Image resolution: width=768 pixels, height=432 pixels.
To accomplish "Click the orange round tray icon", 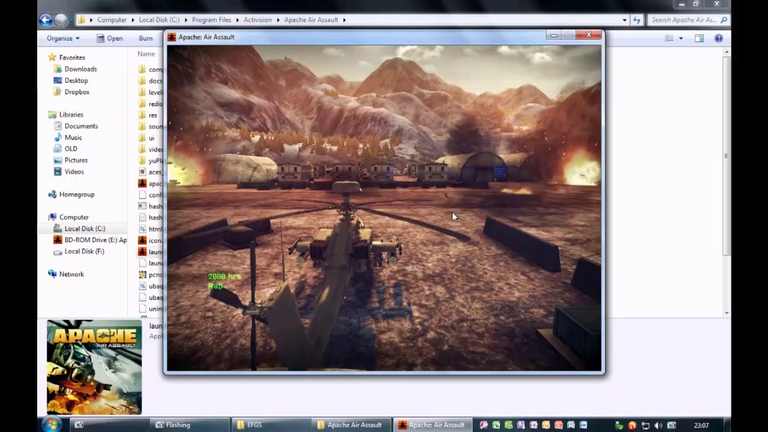I will [632, 425].
